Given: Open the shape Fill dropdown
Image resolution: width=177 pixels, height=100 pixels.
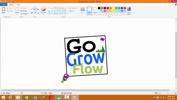Looking at the screenshot, I should coord(72,11).
